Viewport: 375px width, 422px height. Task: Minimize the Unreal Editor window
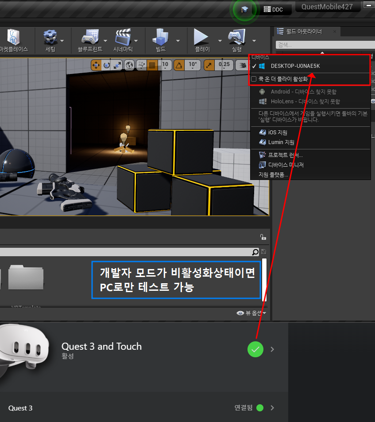369,5
